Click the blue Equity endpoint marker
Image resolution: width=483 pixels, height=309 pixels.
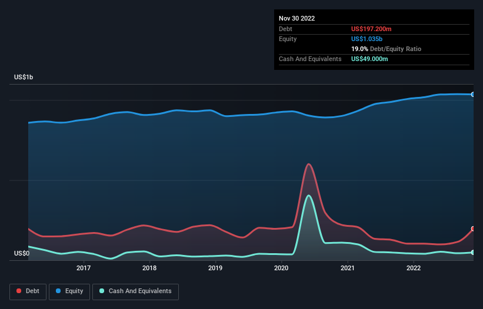[x=474, y=95]
